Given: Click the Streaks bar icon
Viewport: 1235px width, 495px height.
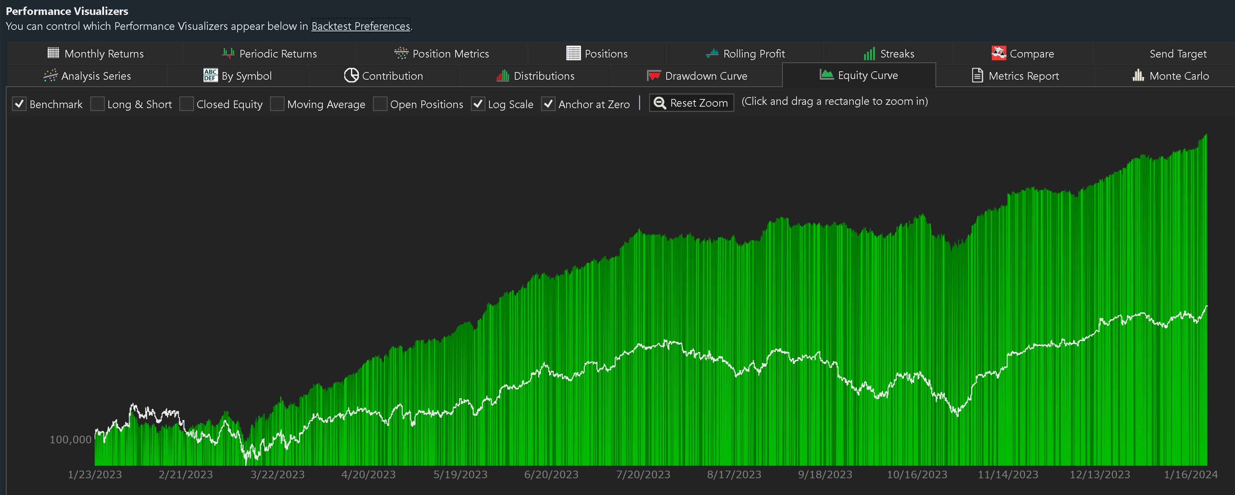Looking at the screenshot, I should tap(869, 54).
